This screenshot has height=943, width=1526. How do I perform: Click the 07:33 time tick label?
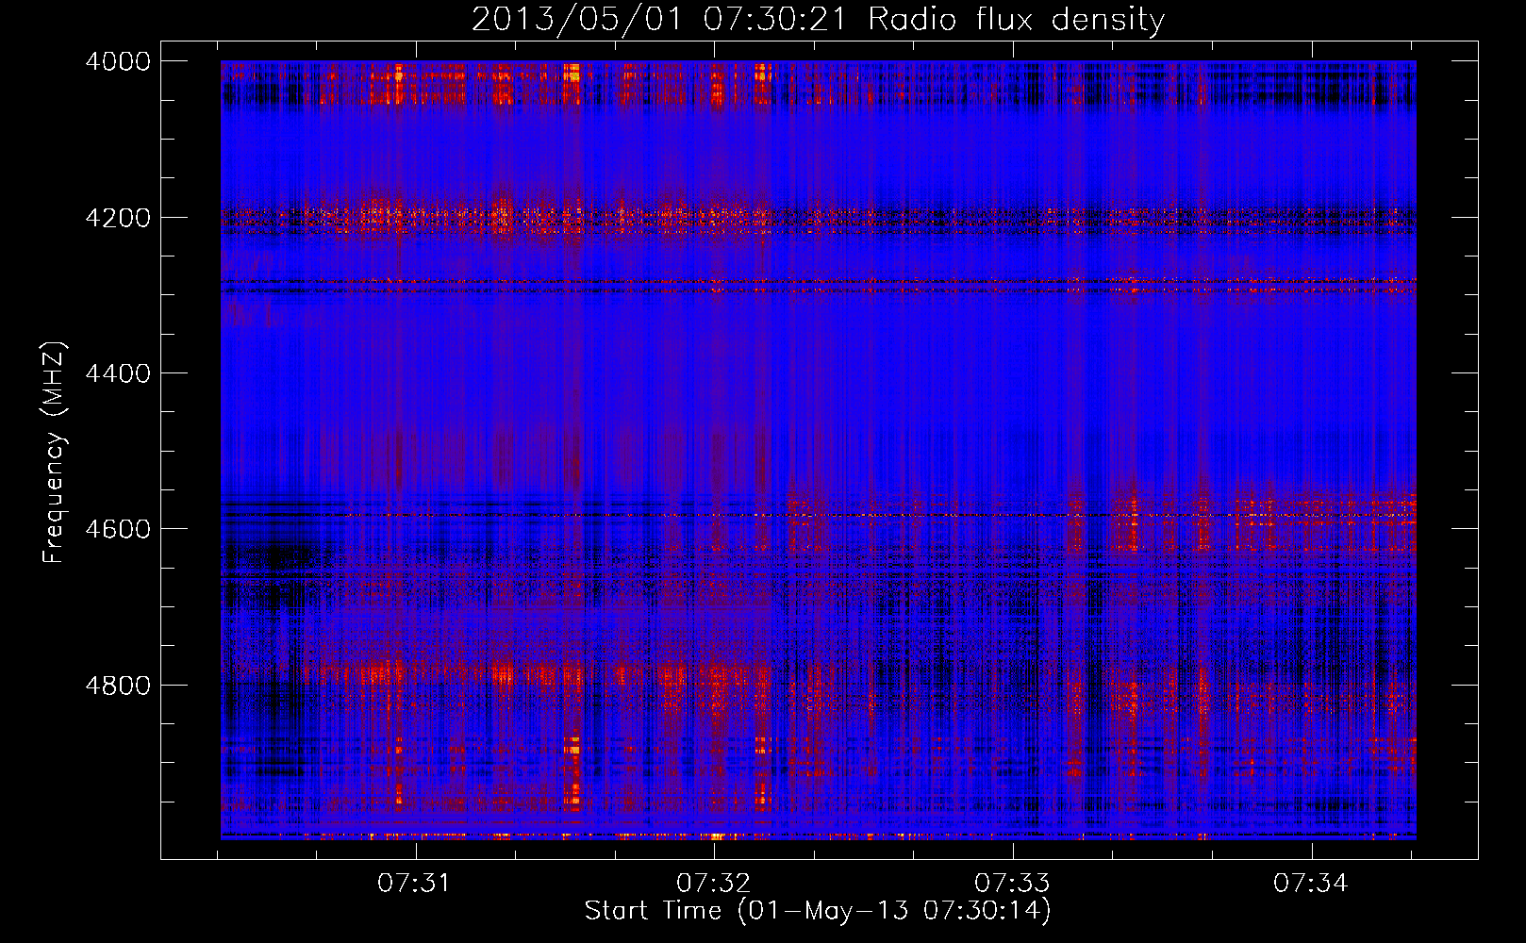coord(1012,884)
